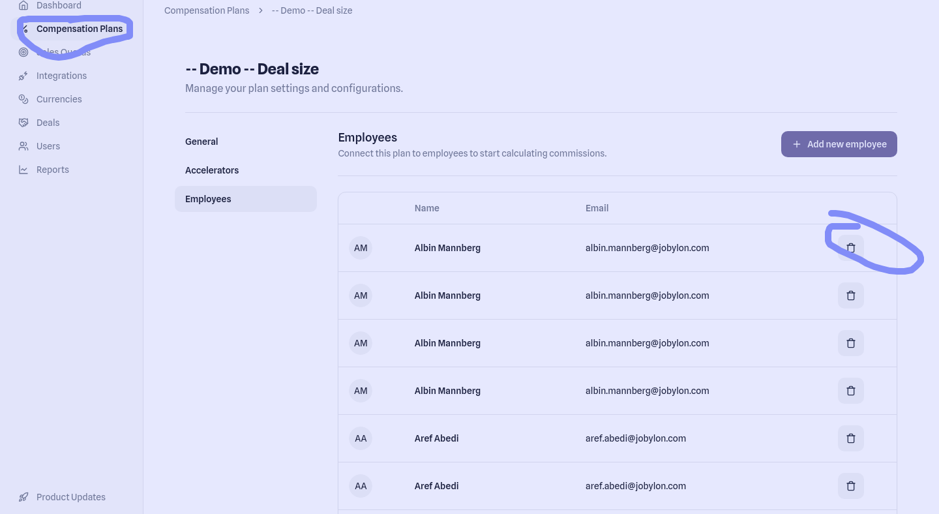939x514 pixels.
Task: Click trash icon on second Aref Abedi row
Action: click(850, 486)
